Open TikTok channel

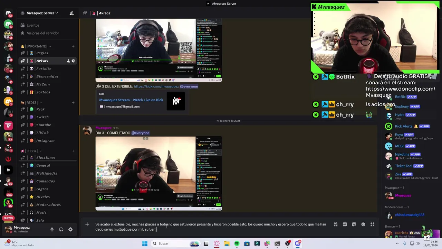[47, 133]
